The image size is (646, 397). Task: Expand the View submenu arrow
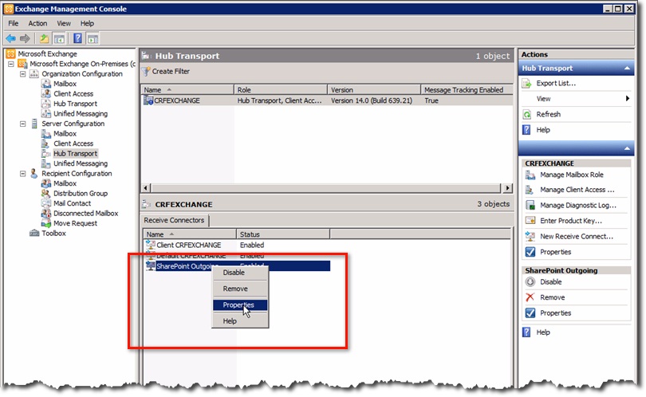point(628,98)
